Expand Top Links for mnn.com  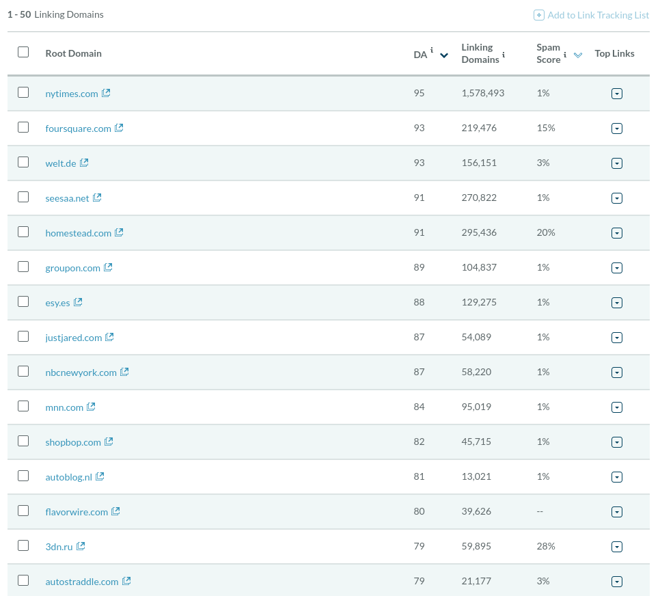tap(617, 407)
